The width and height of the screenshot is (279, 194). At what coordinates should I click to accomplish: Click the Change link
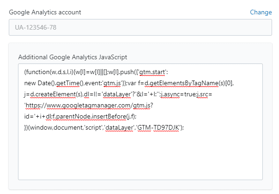point(261,13)
